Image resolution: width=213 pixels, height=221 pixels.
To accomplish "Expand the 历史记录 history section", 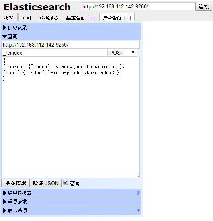I will pos(71,28).
